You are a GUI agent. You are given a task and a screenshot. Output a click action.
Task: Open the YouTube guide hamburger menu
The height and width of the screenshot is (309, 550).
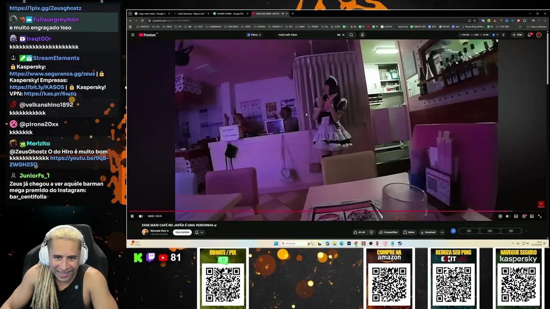click(x=133, y=35)
